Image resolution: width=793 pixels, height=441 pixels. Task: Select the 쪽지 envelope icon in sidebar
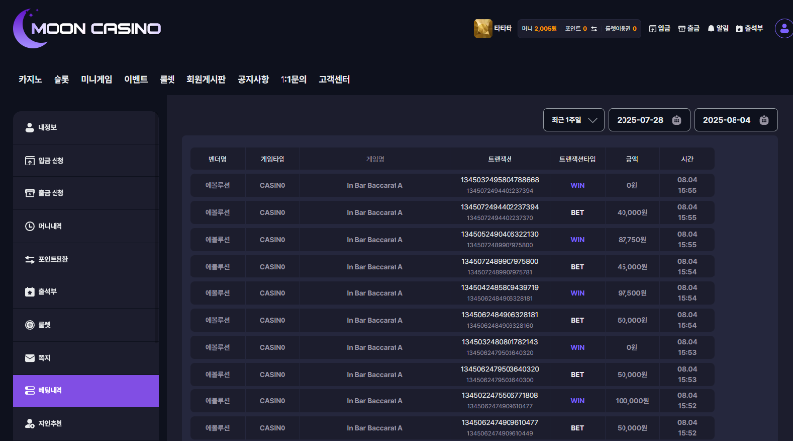tap(30, 358)
